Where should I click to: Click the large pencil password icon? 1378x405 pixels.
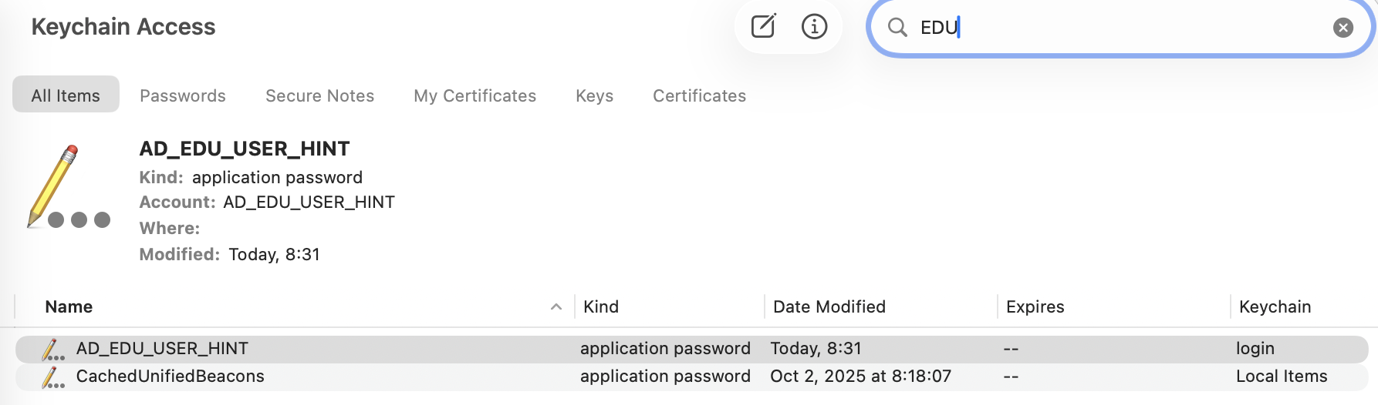[66, 187]
